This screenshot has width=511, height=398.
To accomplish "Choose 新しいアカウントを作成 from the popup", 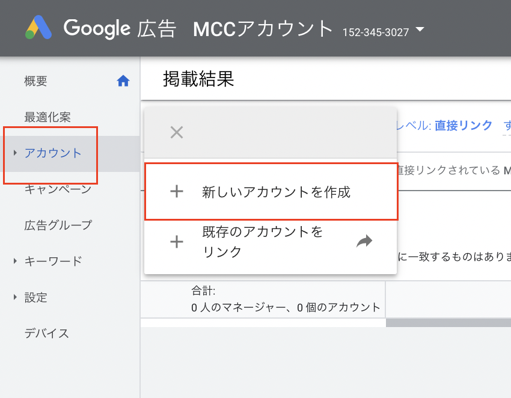I will (276, 192).
